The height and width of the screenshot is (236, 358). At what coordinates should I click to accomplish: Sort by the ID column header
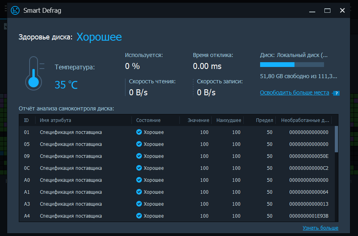[26, 120]
